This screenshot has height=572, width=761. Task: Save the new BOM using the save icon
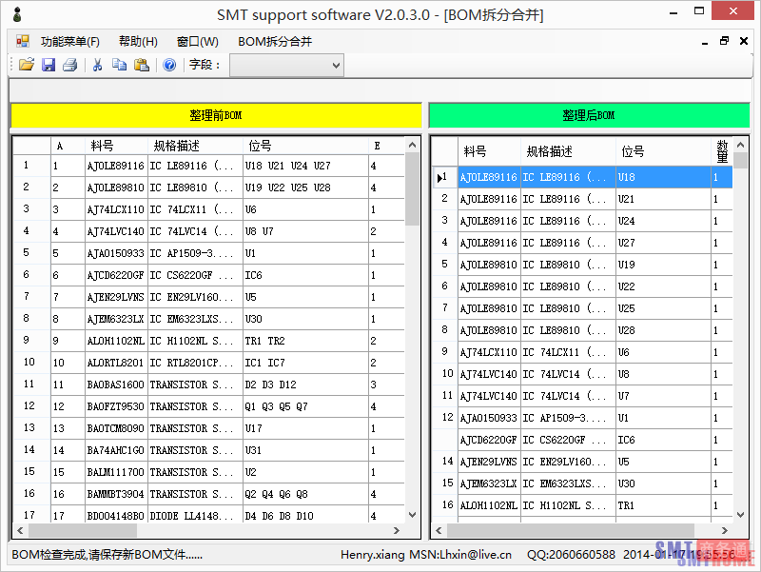48,65
